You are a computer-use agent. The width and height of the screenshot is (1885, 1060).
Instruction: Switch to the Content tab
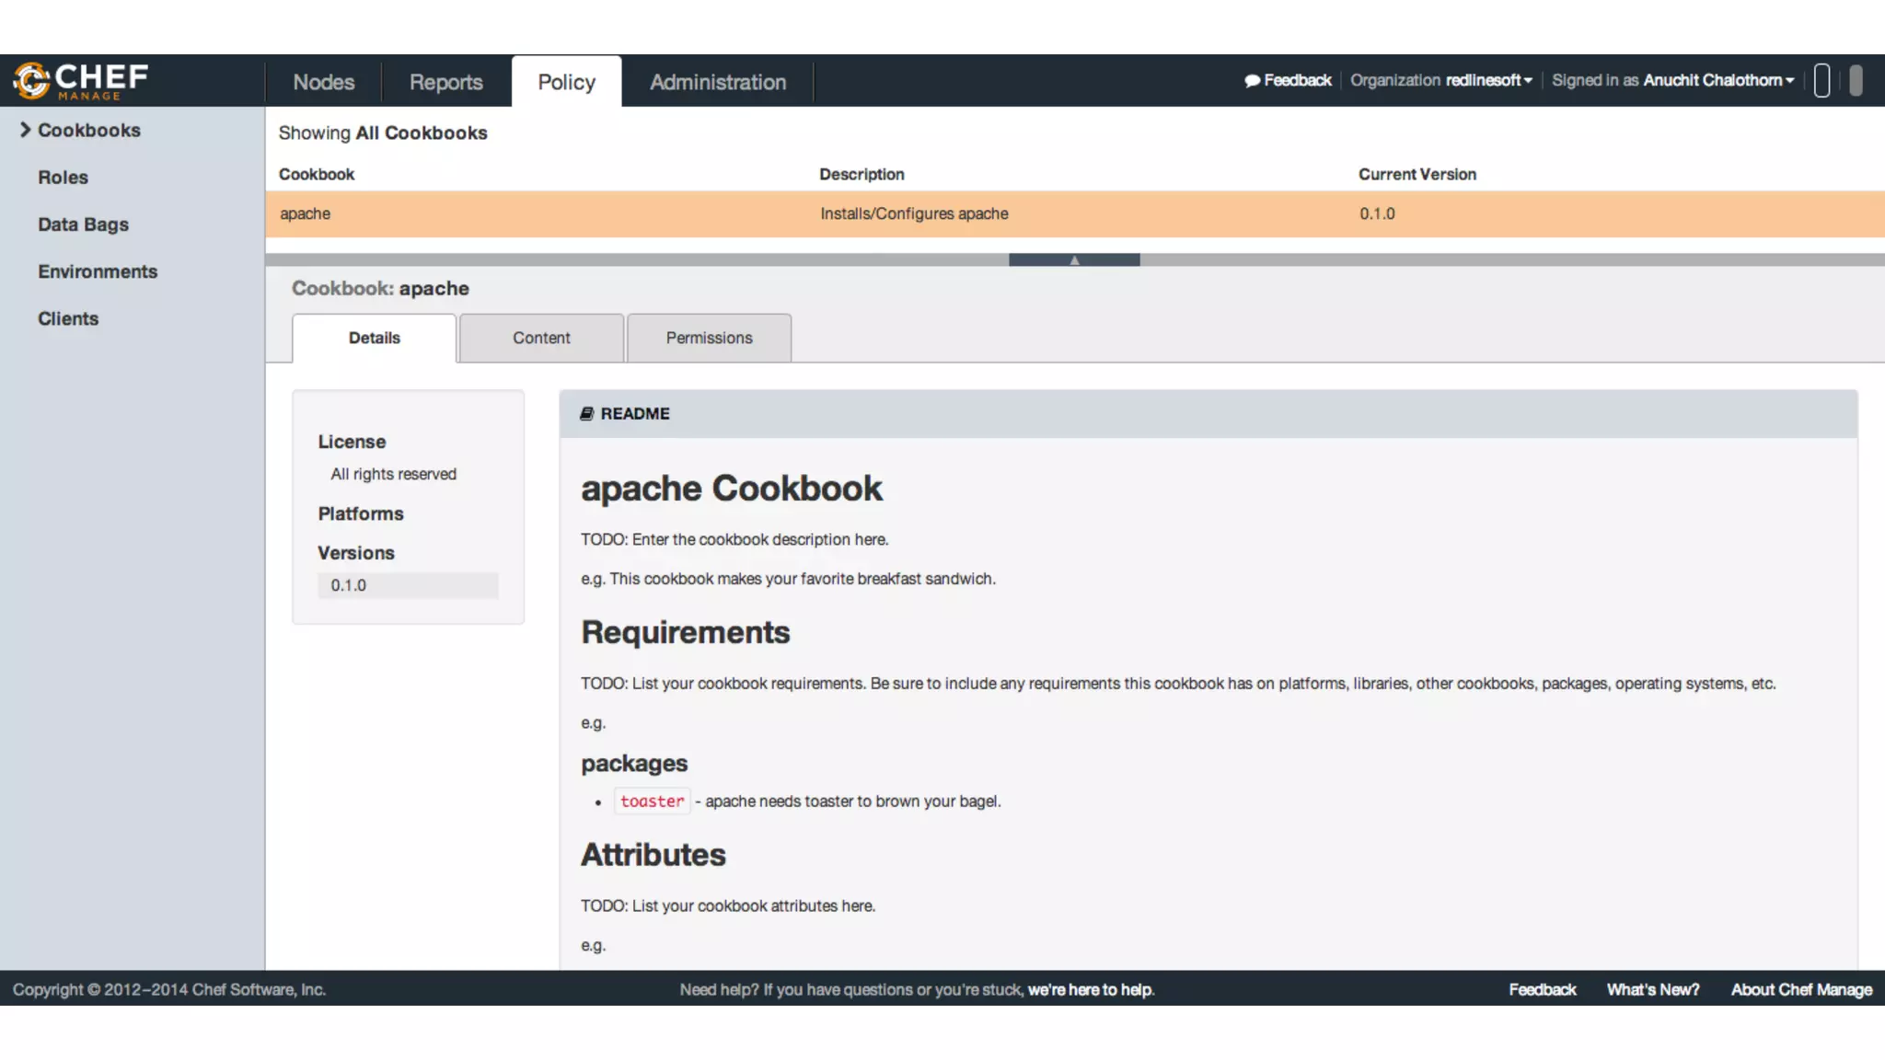click(541, 338)
